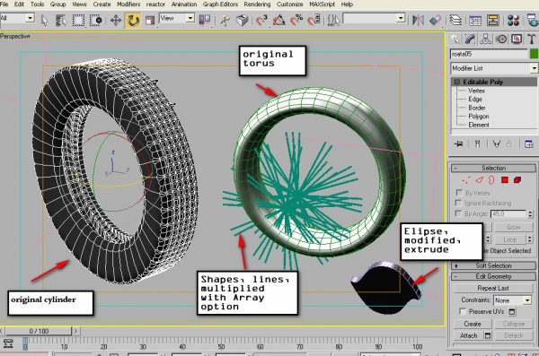This screenshot has width=539, height=356.
Task: Open the Rendering menu
Action: tap(257, 4)
